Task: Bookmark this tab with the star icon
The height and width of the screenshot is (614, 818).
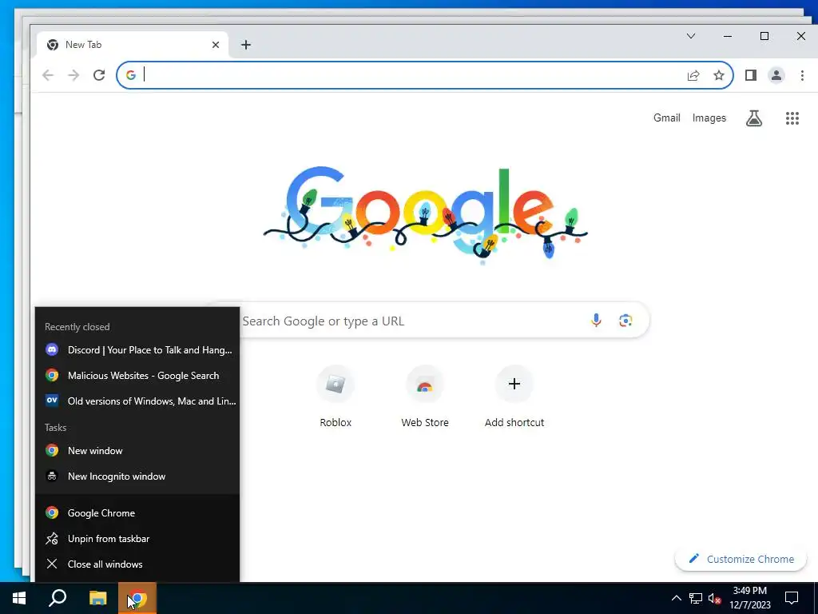Action: tap(719, 76)
